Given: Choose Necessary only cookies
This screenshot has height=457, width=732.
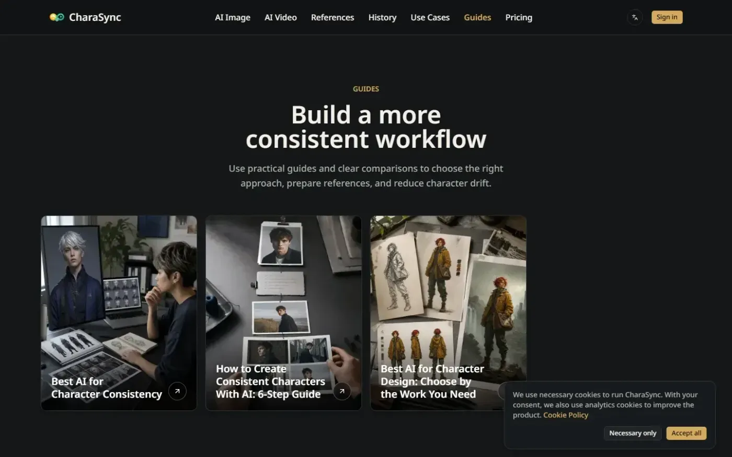Looking at the screenshot, I should coord(633,433).
